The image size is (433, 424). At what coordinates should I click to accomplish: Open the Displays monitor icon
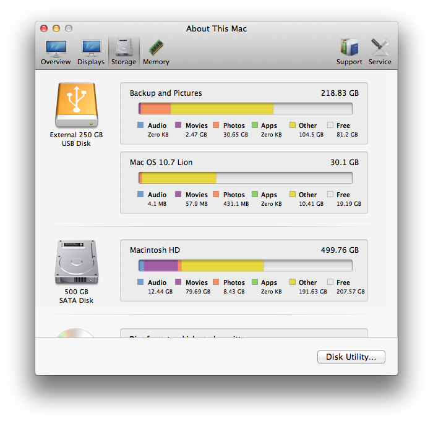pyautogui.click(x=92, y=48)
